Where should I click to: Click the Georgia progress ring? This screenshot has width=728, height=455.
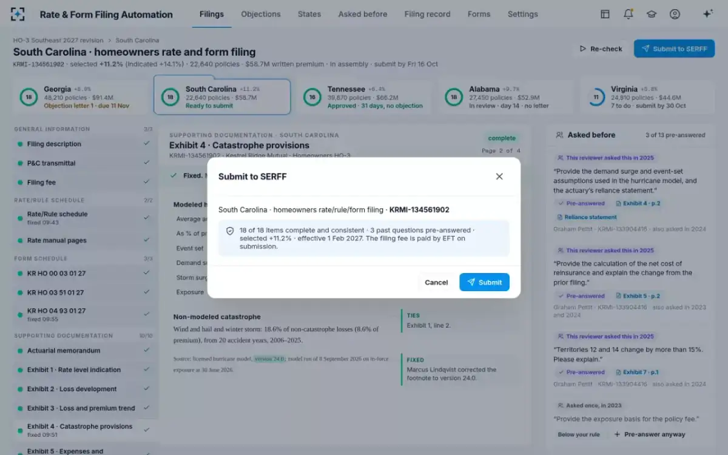pyautogui.click(x=29, y=97)
